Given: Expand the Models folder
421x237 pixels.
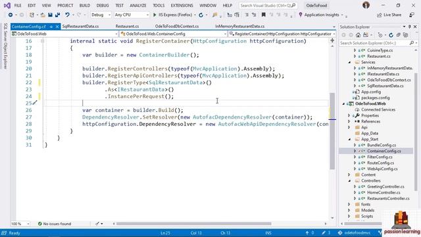Looking at the screenshot, I should click(x=349, y=211).
